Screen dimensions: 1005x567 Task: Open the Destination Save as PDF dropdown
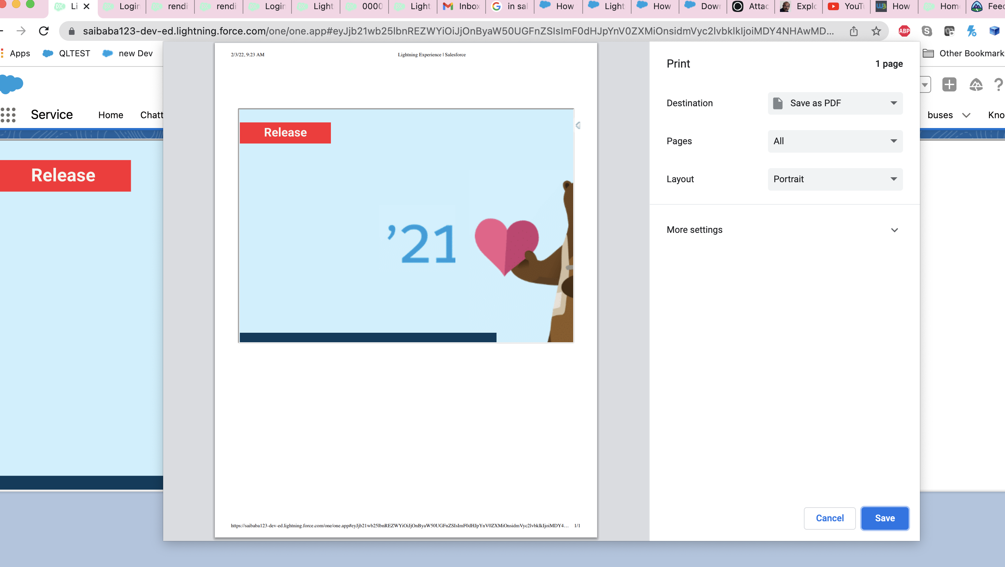tap(835, 103)
